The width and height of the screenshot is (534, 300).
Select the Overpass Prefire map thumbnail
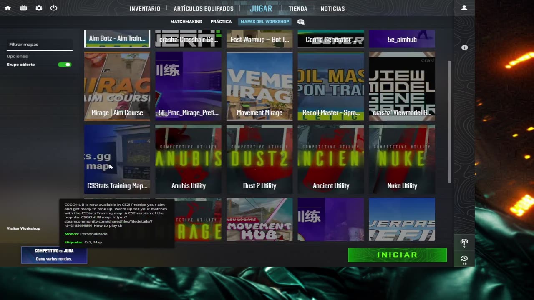402,220
